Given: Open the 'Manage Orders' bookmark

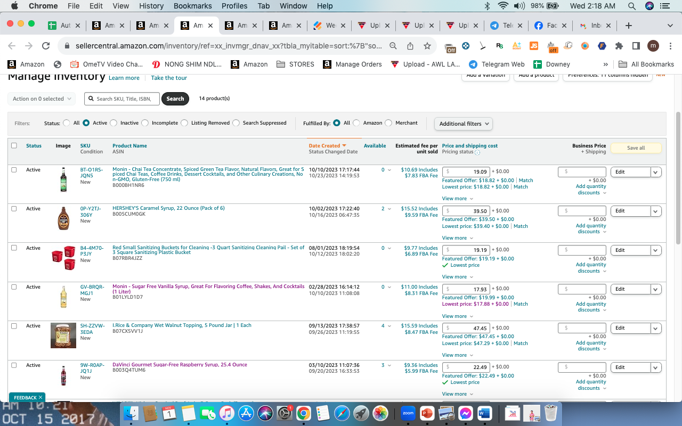Looking at the screenshot, I should (x=352, y=64).
